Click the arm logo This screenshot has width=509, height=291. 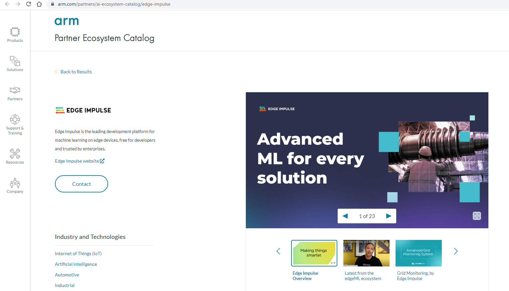(67, 21)
